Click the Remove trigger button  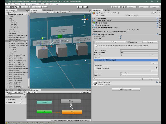(x=150, y=42)
